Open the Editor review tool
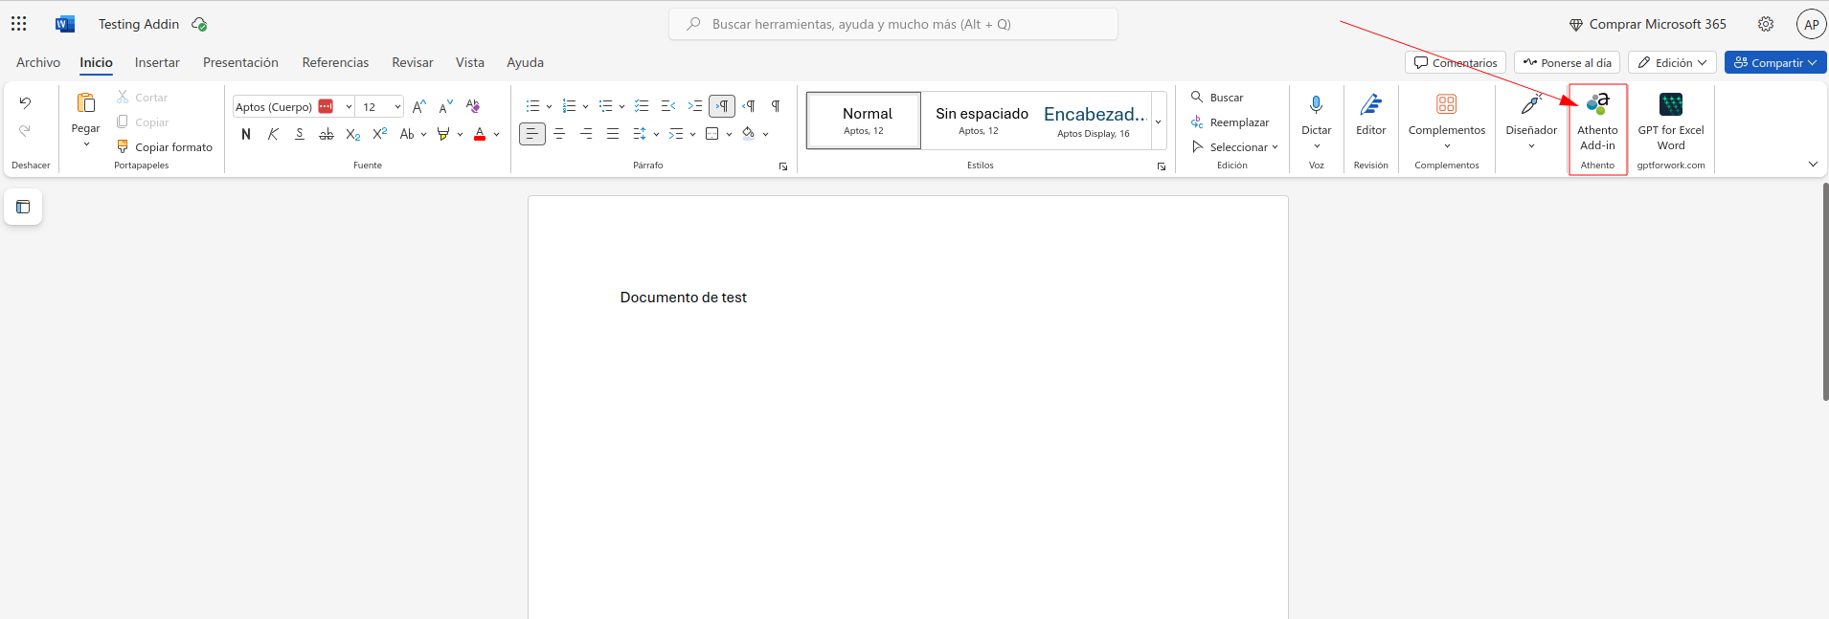The image size is (1829, 619). [x=1370, y=115]
